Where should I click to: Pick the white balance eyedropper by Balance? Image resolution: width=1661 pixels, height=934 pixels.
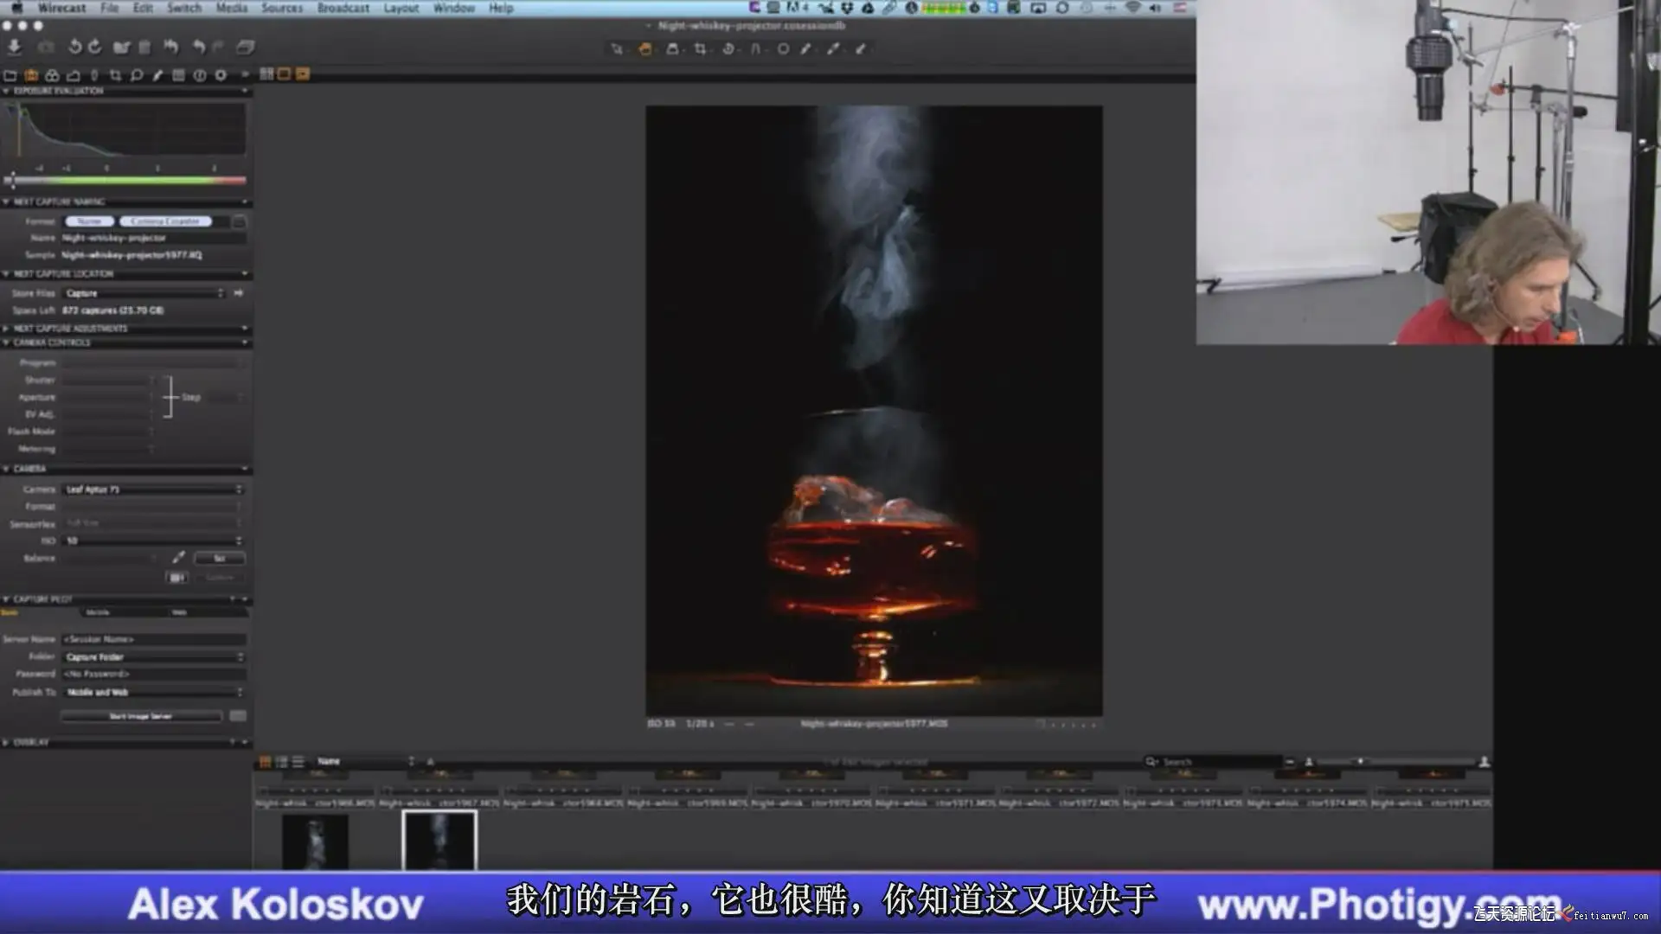(x=178, y=558)
